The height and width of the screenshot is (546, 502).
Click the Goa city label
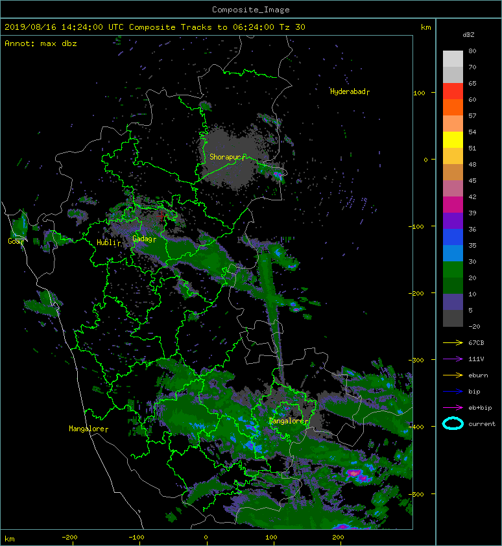[16, 241]
